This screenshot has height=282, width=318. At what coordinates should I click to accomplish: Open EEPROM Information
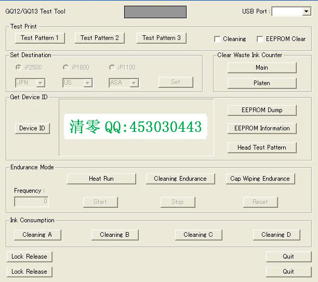tap(262, 128)
